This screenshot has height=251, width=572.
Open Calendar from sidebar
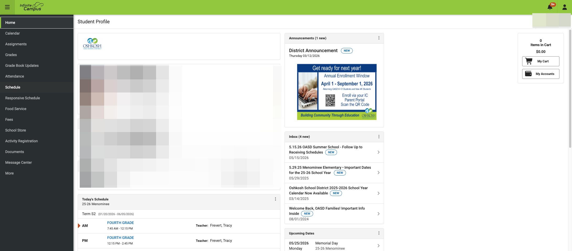pos(37,33)
